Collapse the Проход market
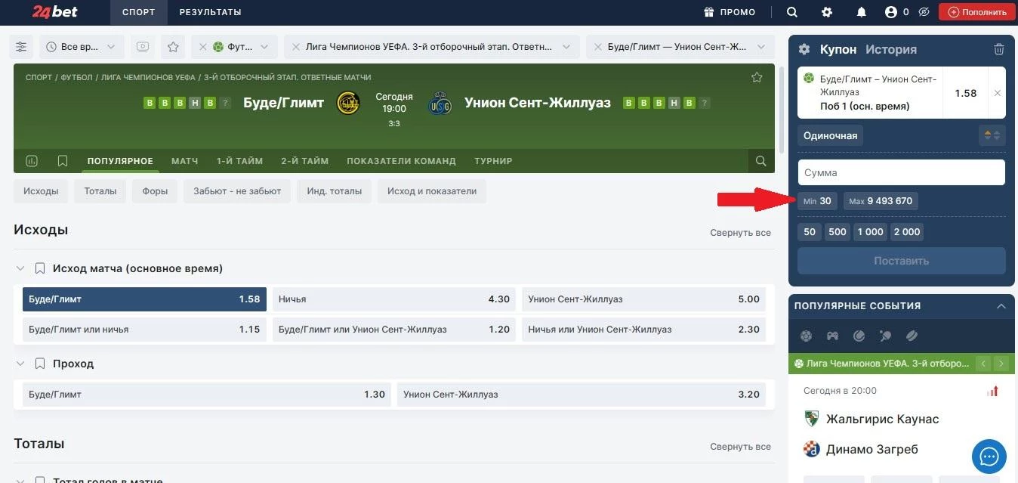 pyautogui.click(x=20, y=364)
